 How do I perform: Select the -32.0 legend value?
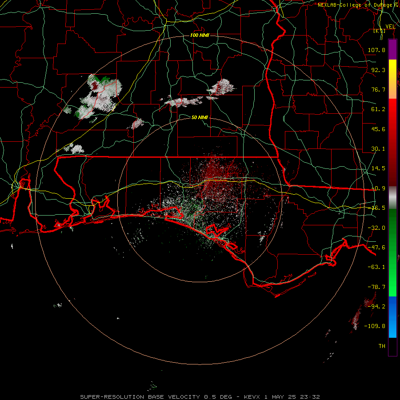pyautogui.click(x=376, y=228)
